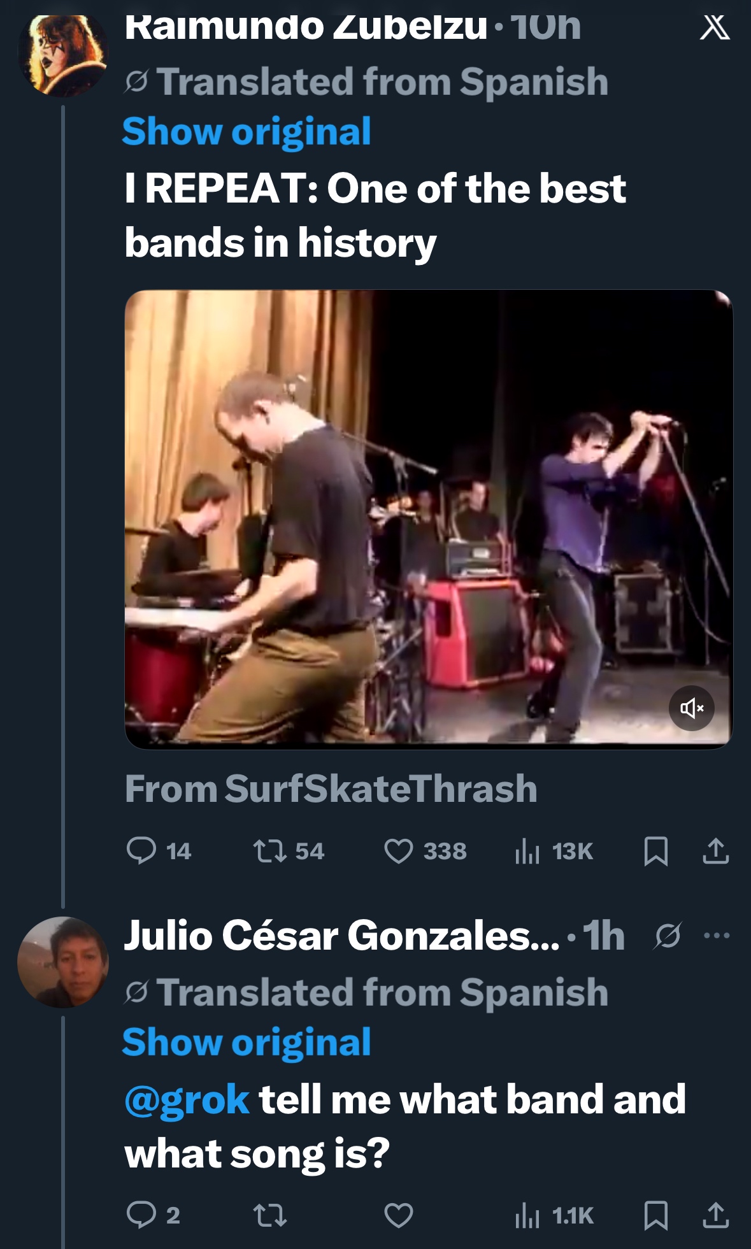Open Julio César Gonzales's profile picture

[62, 962]
